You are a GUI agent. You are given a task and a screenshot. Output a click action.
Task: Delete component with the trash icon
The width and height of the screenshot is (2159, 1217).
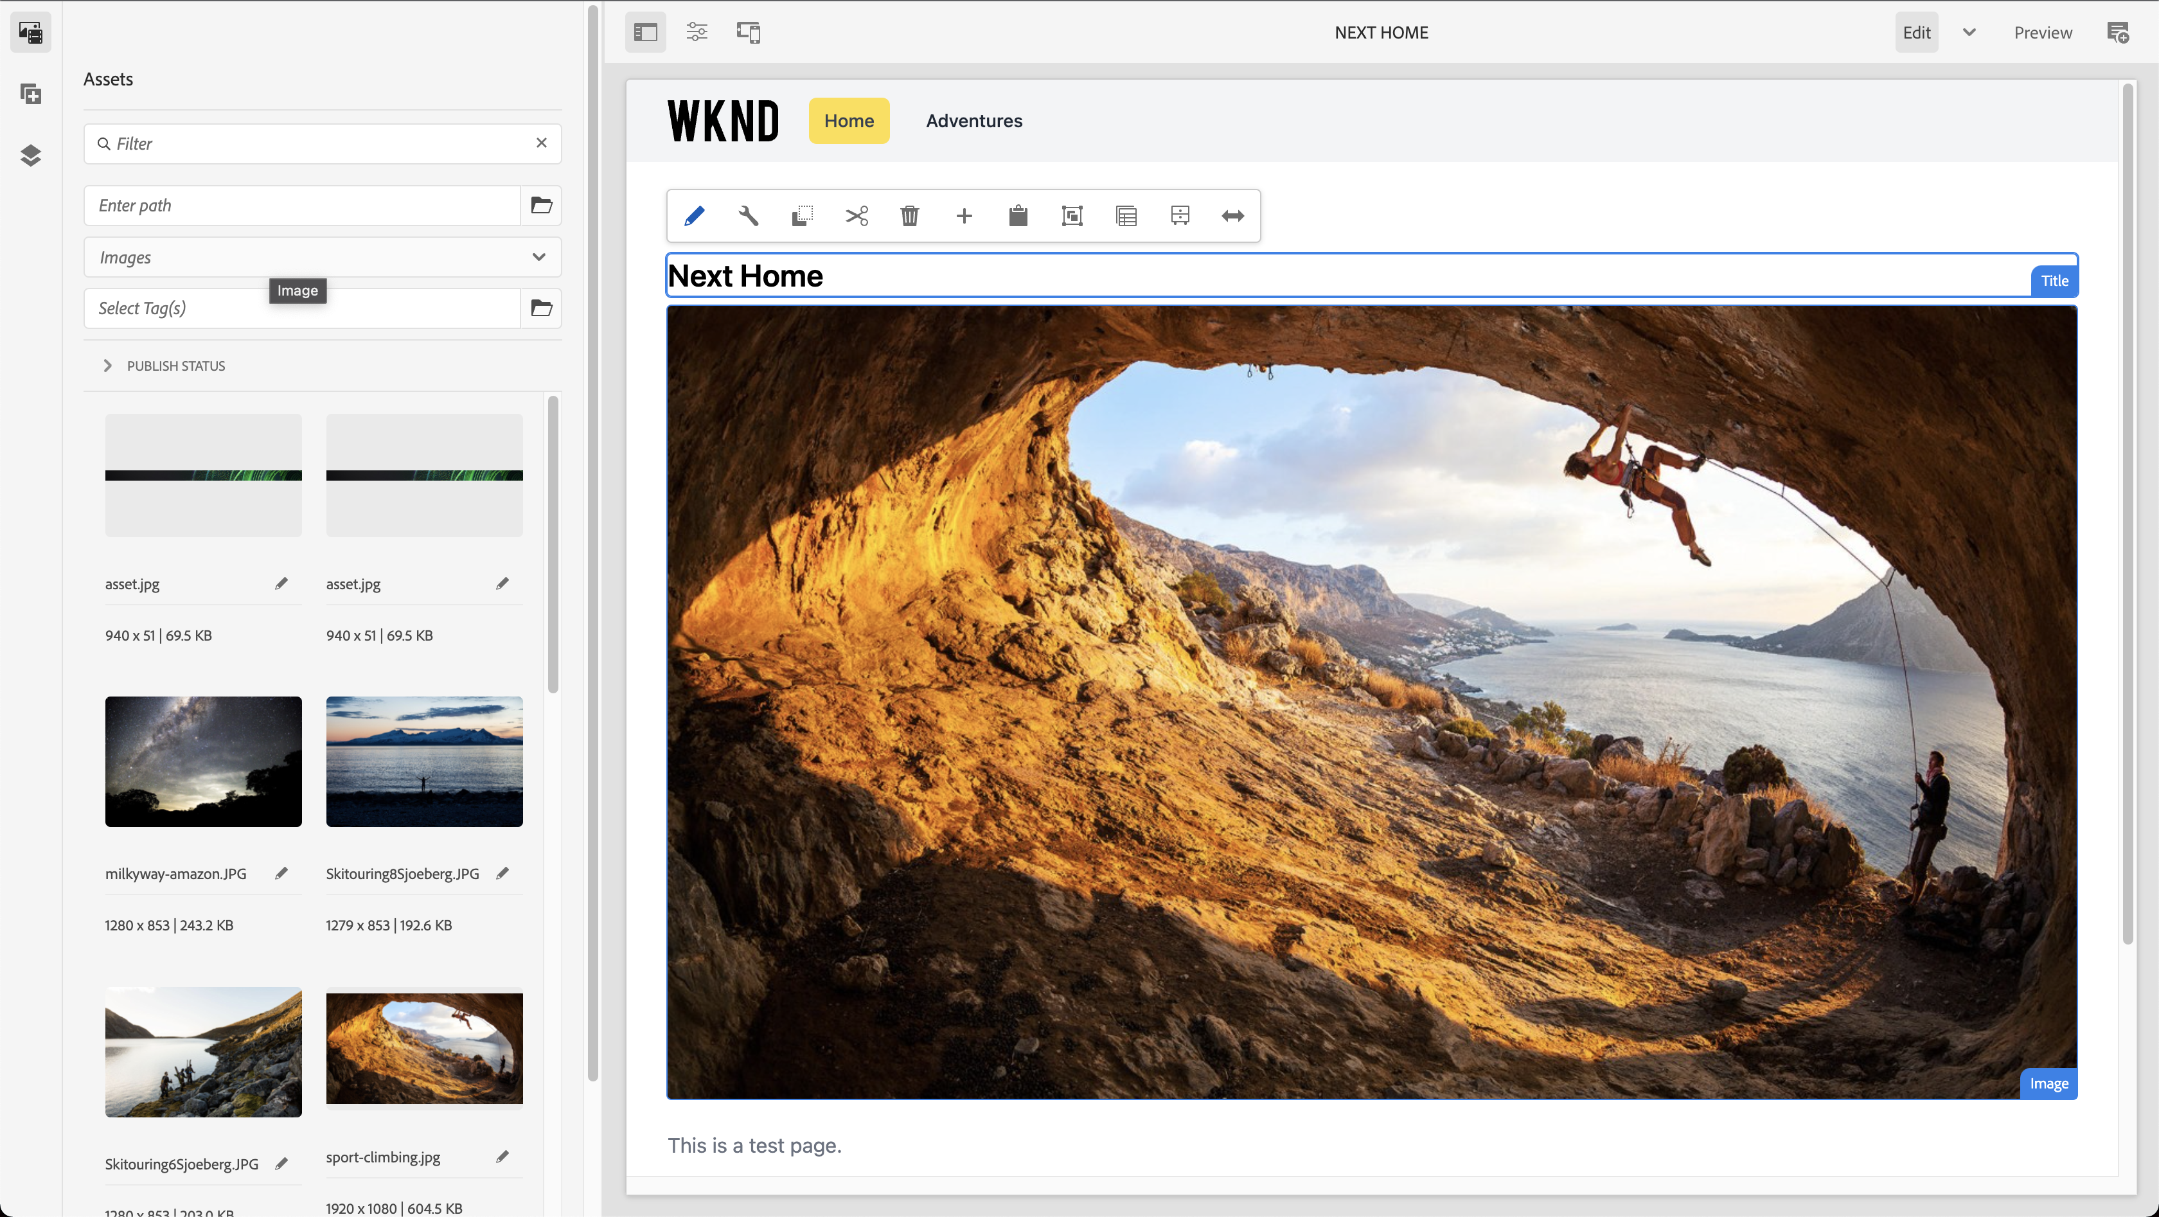(909, 217)
